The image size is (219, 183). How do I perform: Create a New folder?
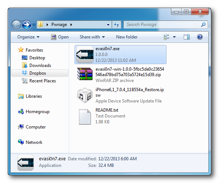click(127, 37)
